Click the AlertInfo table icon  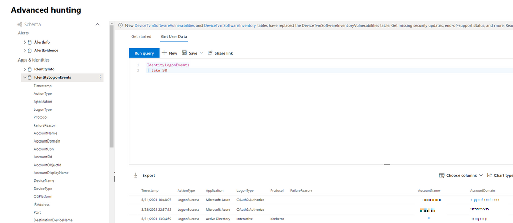pyautogui.click(x=30, y=42)
